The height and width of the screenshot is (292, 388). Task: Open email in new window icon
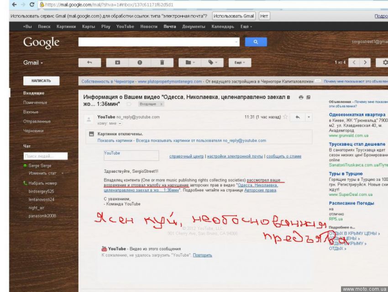coord(308,97)
